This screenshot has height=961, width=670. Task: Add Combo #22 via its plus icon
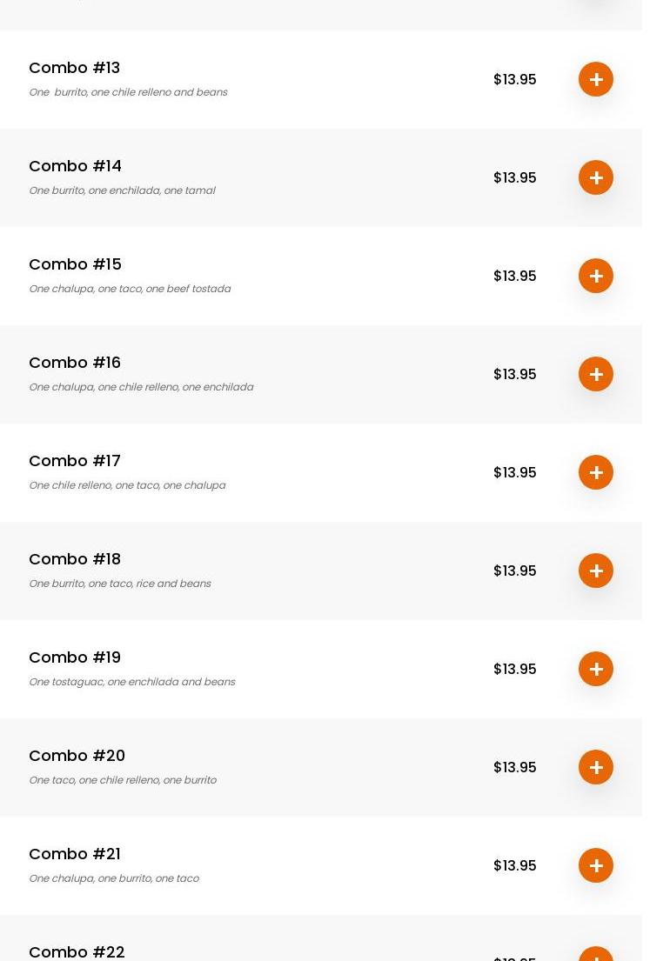point(596,955)
